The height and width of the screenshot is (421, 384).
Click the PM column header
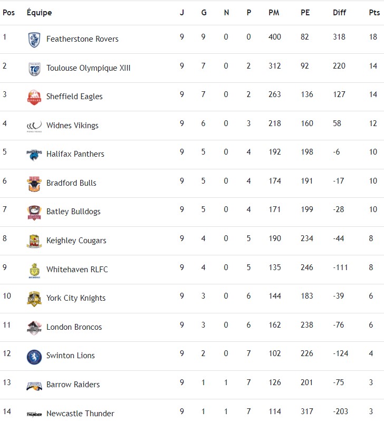274,13
